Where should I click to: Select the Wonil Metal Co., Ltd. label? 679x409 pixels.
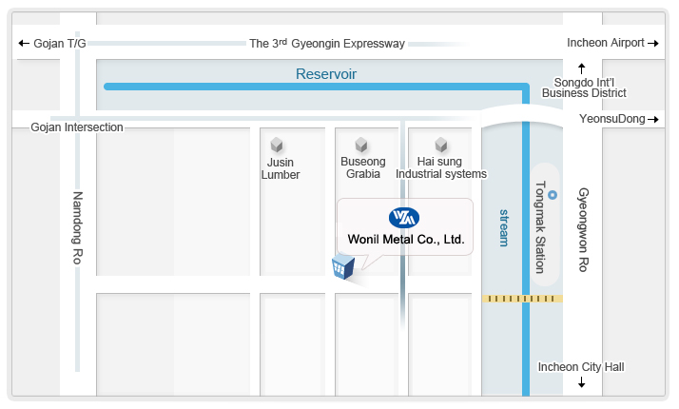pyautogui.click(x=405, y=240)
